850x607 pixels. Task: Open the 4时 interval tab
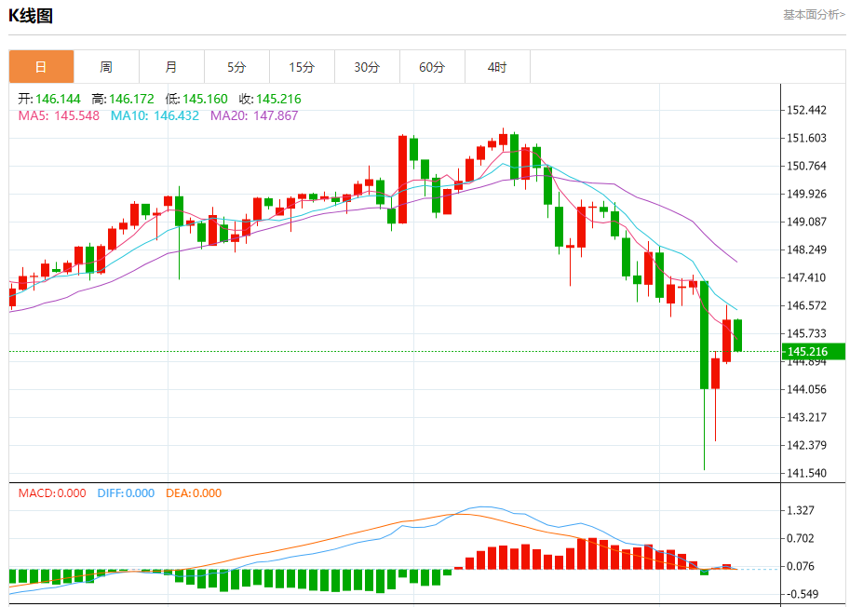[x=497, y=67]
